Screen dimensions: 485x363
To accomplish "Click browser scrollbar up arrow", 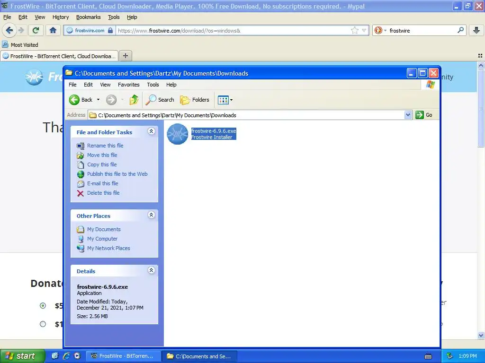I will [x=481, y=65].
